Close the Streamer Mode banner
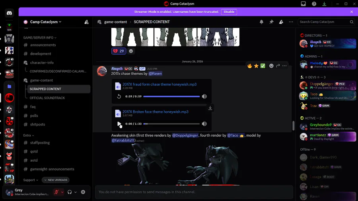358x201 pixels. coord(352,12)
